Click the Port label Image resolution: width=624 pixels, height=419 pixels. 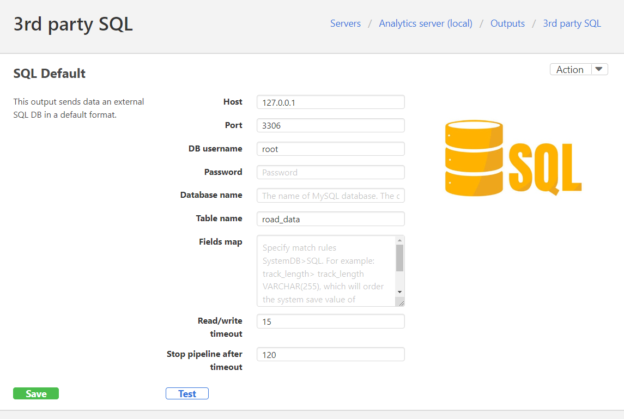(x=234, y=125)
